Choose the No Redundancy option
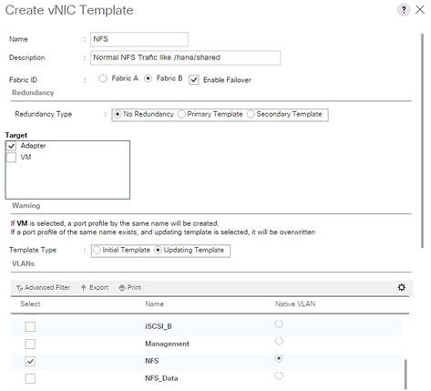431x391 pixels. (118, 114)
